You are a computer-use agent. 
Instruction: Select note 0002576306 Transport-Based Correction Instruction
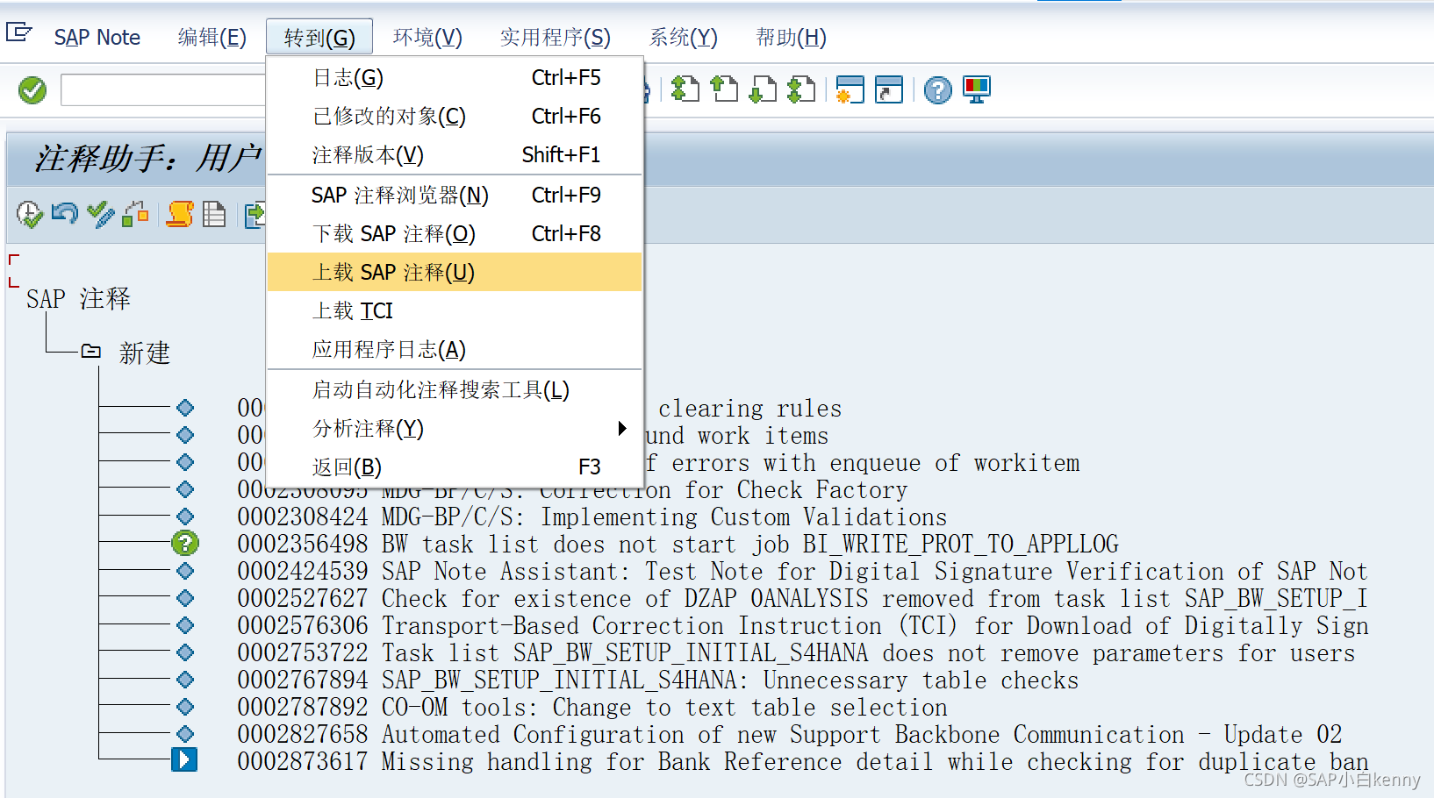click(803, 626)
